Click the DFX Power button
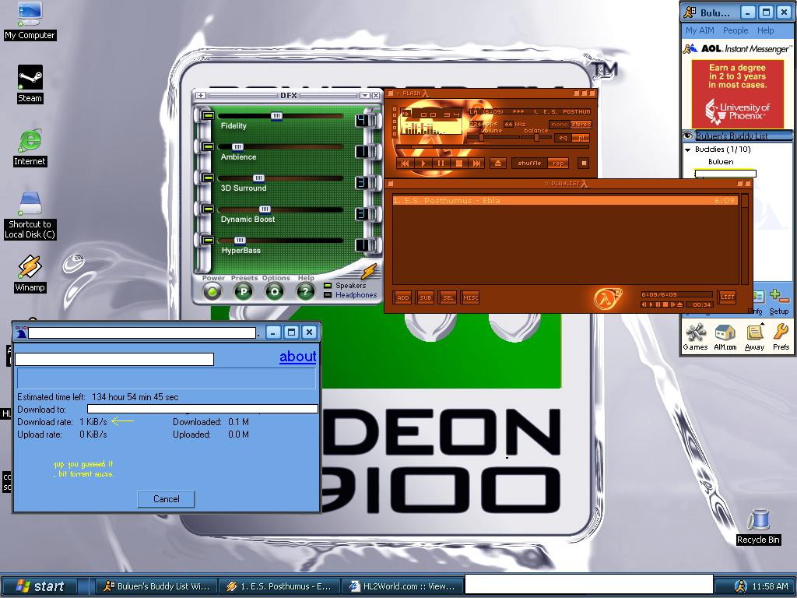The width and height of the screenshot is (797, 598). (212, 291)
